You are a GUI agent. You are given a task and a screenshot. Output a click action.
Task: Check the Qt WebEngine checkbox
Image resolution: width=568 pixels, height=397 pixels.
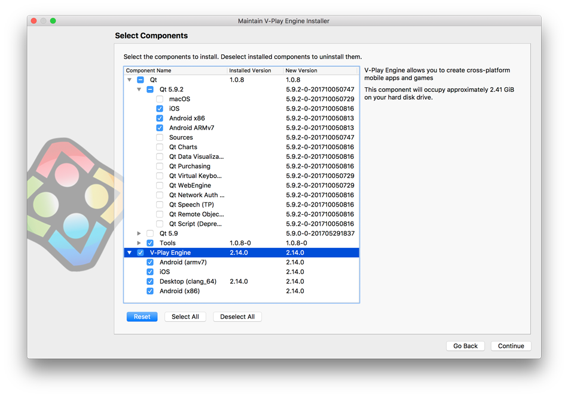click(x=160, y=186)
